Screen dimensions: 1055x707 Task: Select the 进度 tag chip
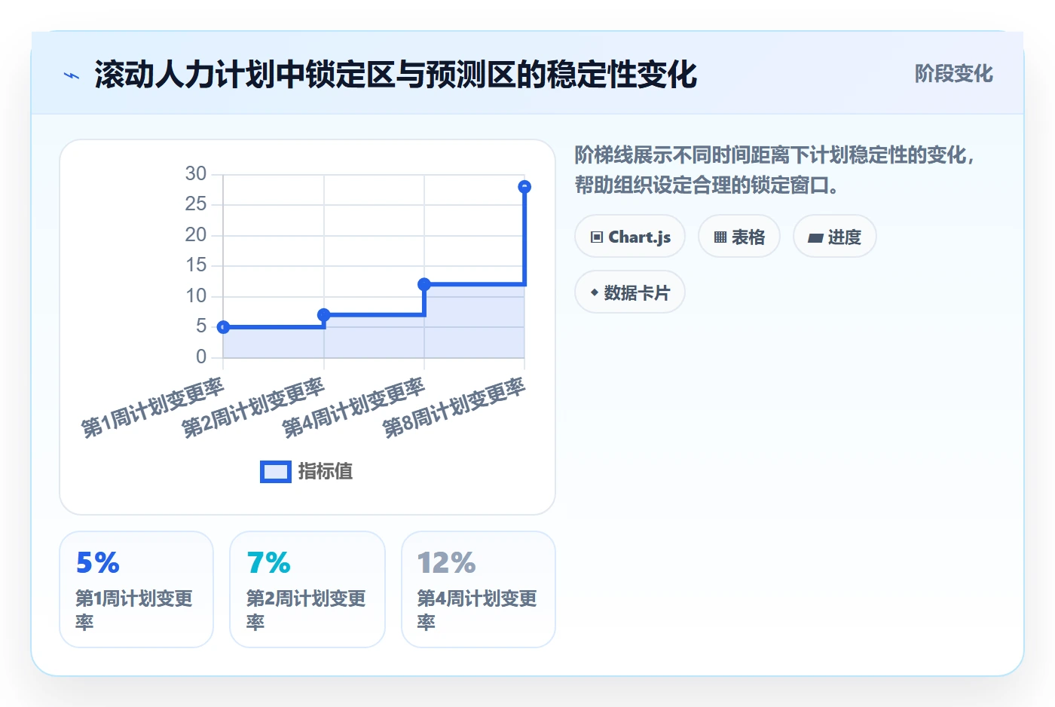pos(834,237)
